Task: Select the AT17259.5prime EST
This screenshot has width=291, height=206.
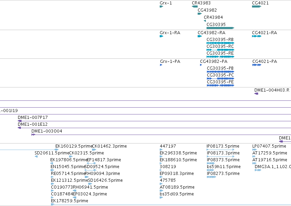Action: pyautogui.click(x=254, y=156)
